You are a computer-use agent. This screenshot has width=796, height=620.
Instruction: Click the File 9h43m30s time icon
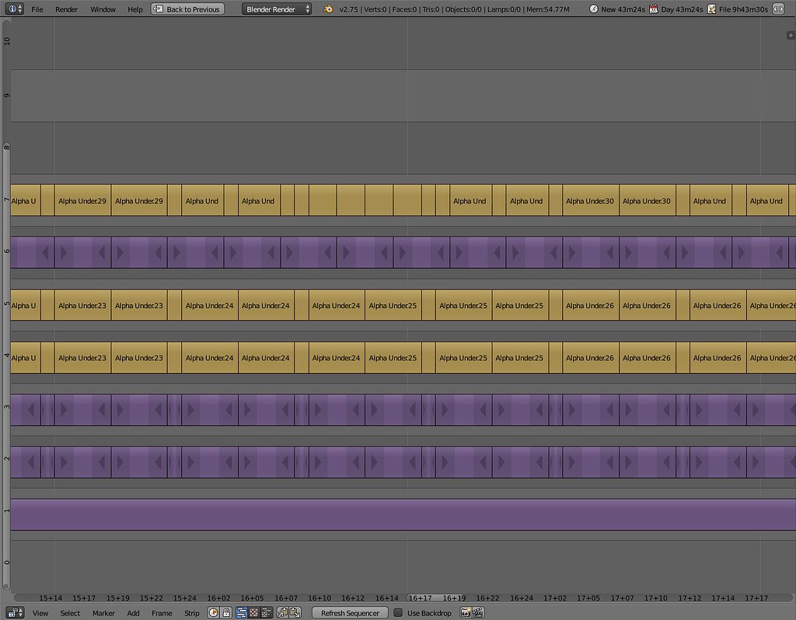(x=712, y=9)
